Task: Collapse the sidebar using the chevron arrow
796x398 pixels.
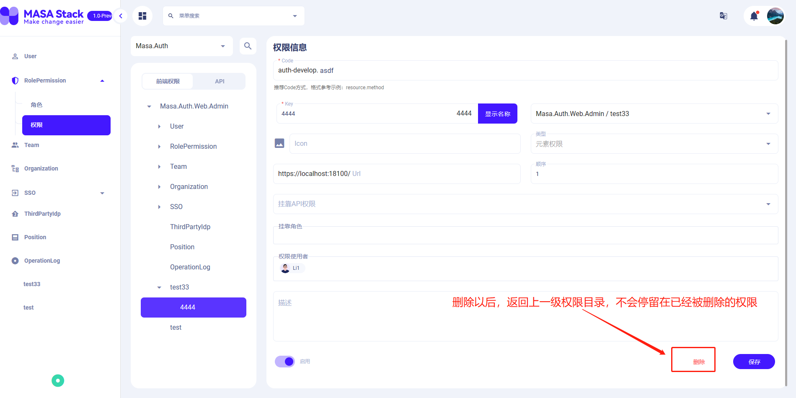Action: coord(120,16)
